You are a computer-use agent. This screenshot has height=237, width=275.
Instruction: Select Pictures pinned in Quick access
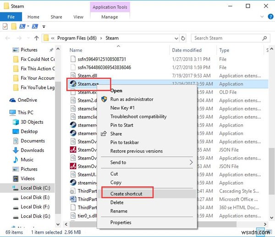tap(29, 50)
